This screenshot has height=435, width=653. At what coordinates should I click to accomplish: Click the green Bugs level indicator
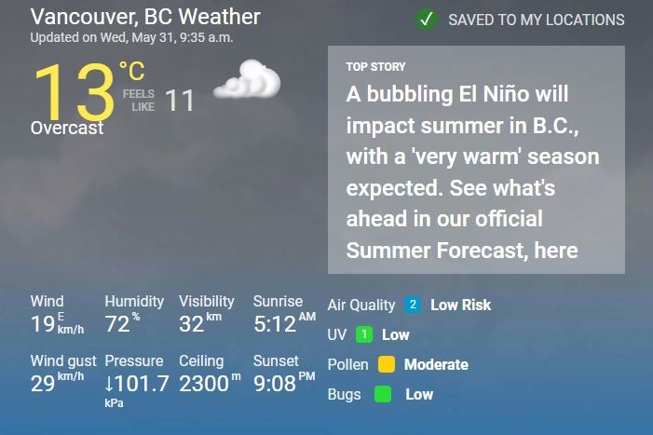(x=382, y=394)
